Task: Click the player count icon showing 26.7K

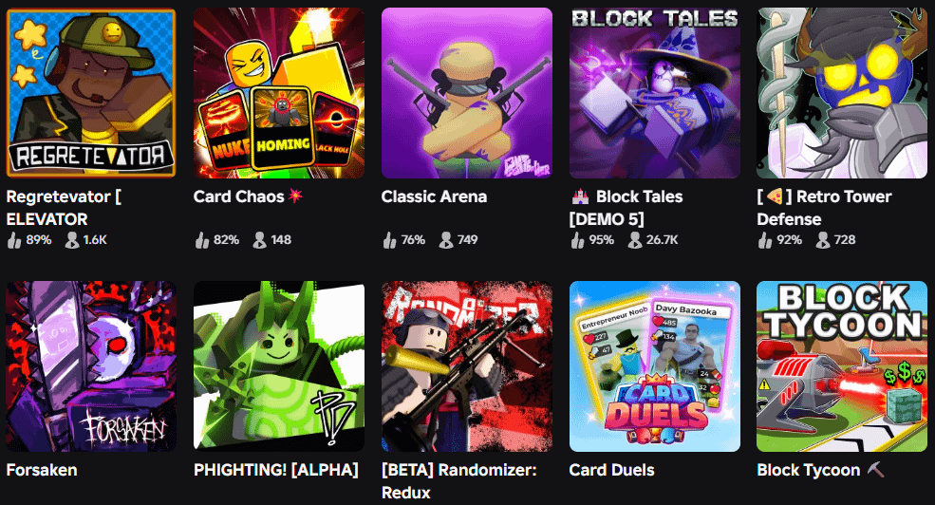Action: click(635, 240)
